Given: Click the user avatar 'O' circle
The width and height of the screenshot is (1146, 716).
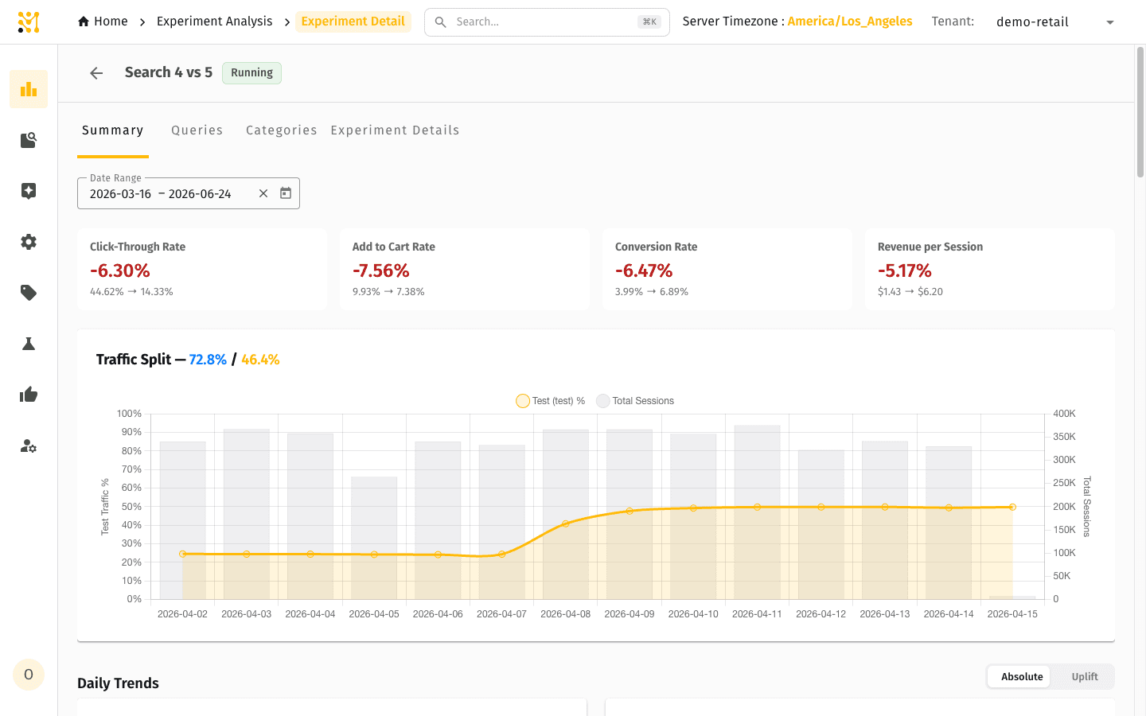Looking at the screenshot, I should (x=29, y=675).
